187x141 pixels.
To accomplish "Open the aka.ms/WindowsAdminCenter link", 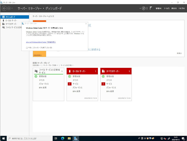I will point(41,42).
